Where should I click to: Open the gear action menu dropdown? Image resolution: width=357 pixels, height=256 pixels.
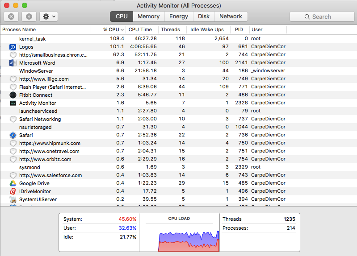click(x=49, y=17)
